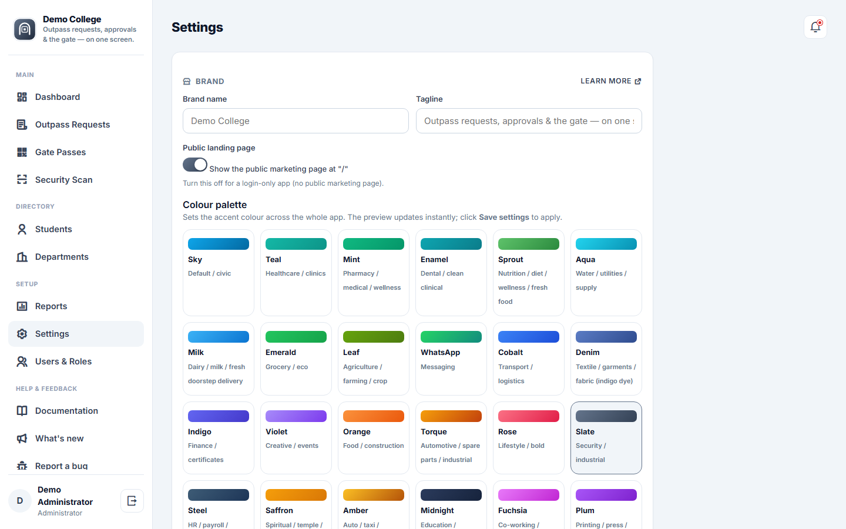This screenshot has width=846, height=529.
Task: Open the Documentation link
Action: coord(76,411)
